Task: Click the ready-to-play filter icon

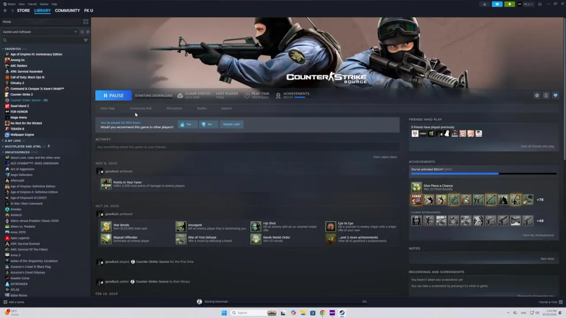Action: [88, 32]
